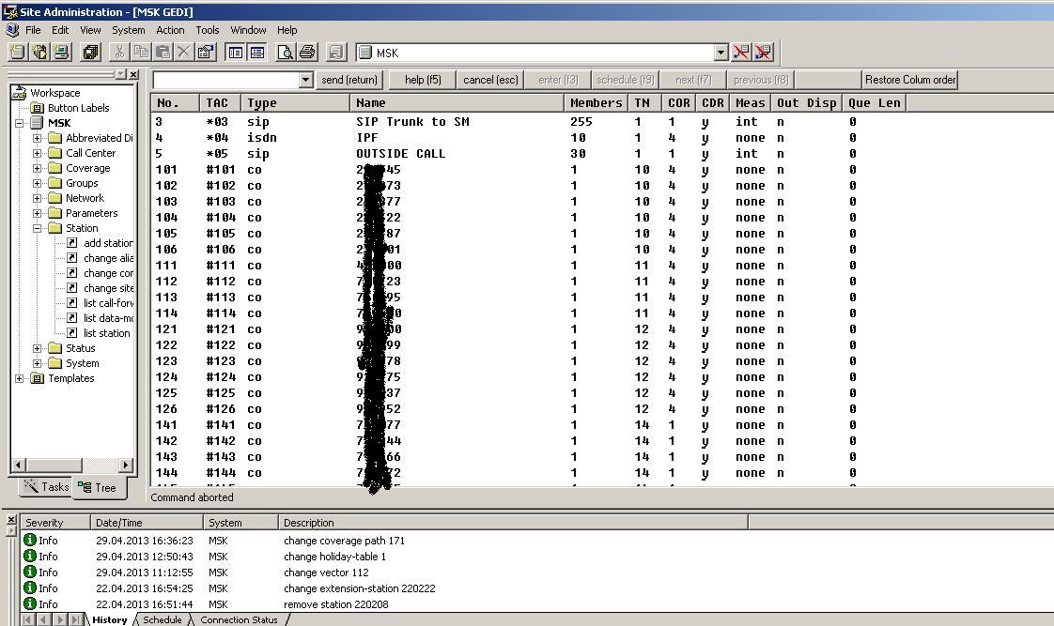
Task: Open the 'list call-forw' shortcut in tree
Action: (107, 303)
